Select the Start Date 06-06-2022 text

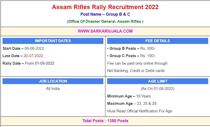pyautogui.click(x=23, y=48)
